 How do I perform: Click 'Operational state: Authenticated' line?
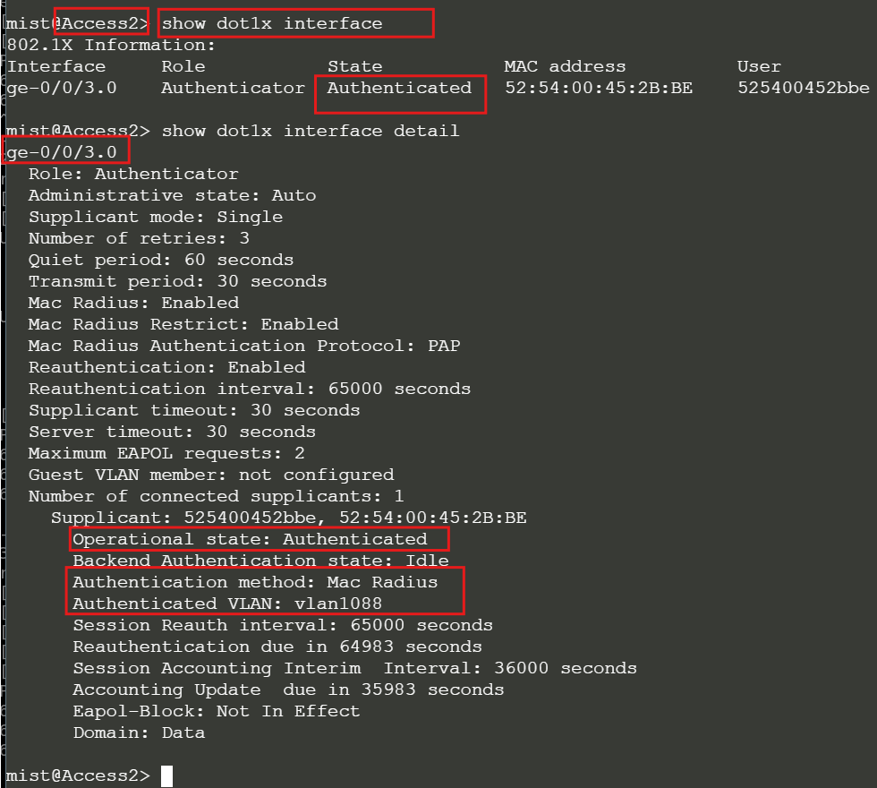point(250,539)
